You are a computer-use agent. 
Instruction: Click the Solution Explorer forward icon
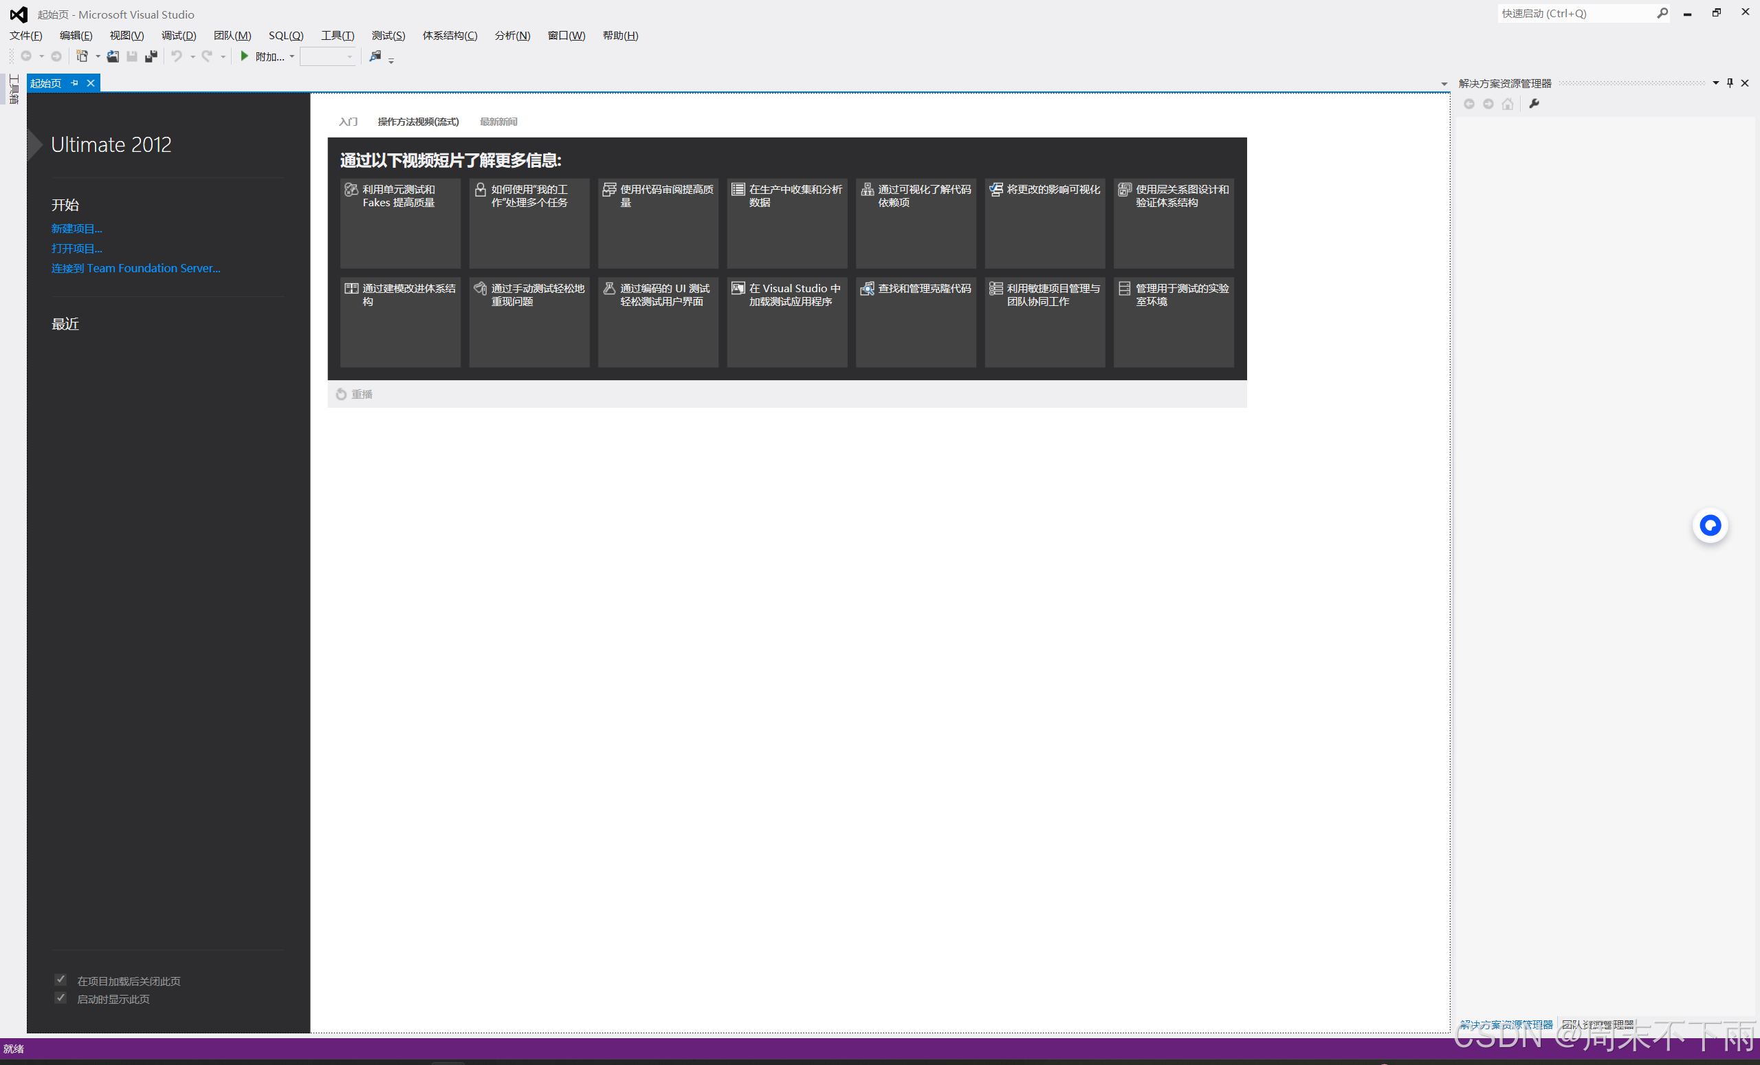coord(1488,105)
